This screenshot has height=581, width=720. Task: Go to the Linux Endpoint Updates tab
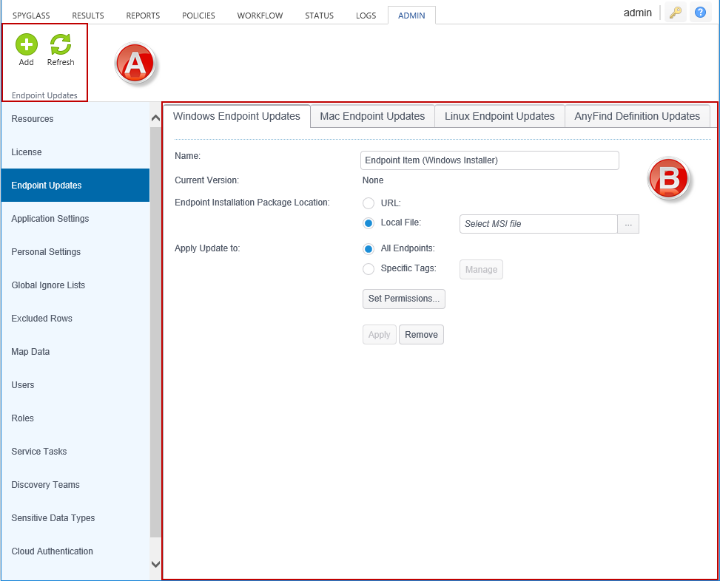point(499,116)
